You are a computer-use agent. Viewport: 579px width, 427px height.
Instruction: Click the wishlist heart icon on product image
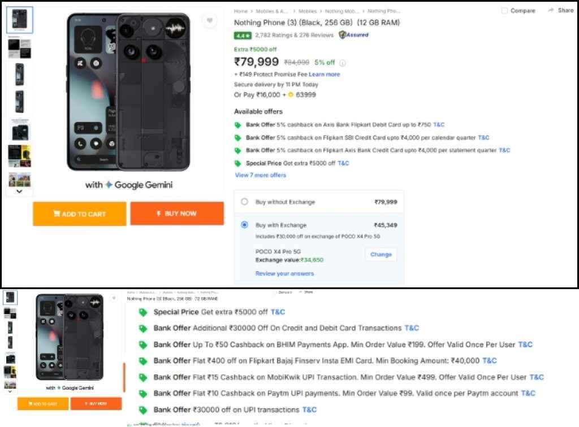pos(210,21)
